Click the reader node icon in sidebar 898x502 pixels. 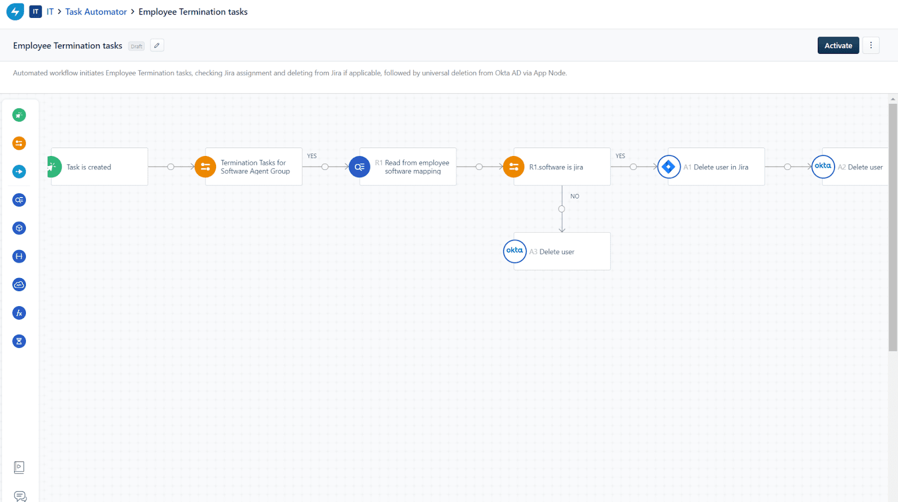click(x=19, y=200)
